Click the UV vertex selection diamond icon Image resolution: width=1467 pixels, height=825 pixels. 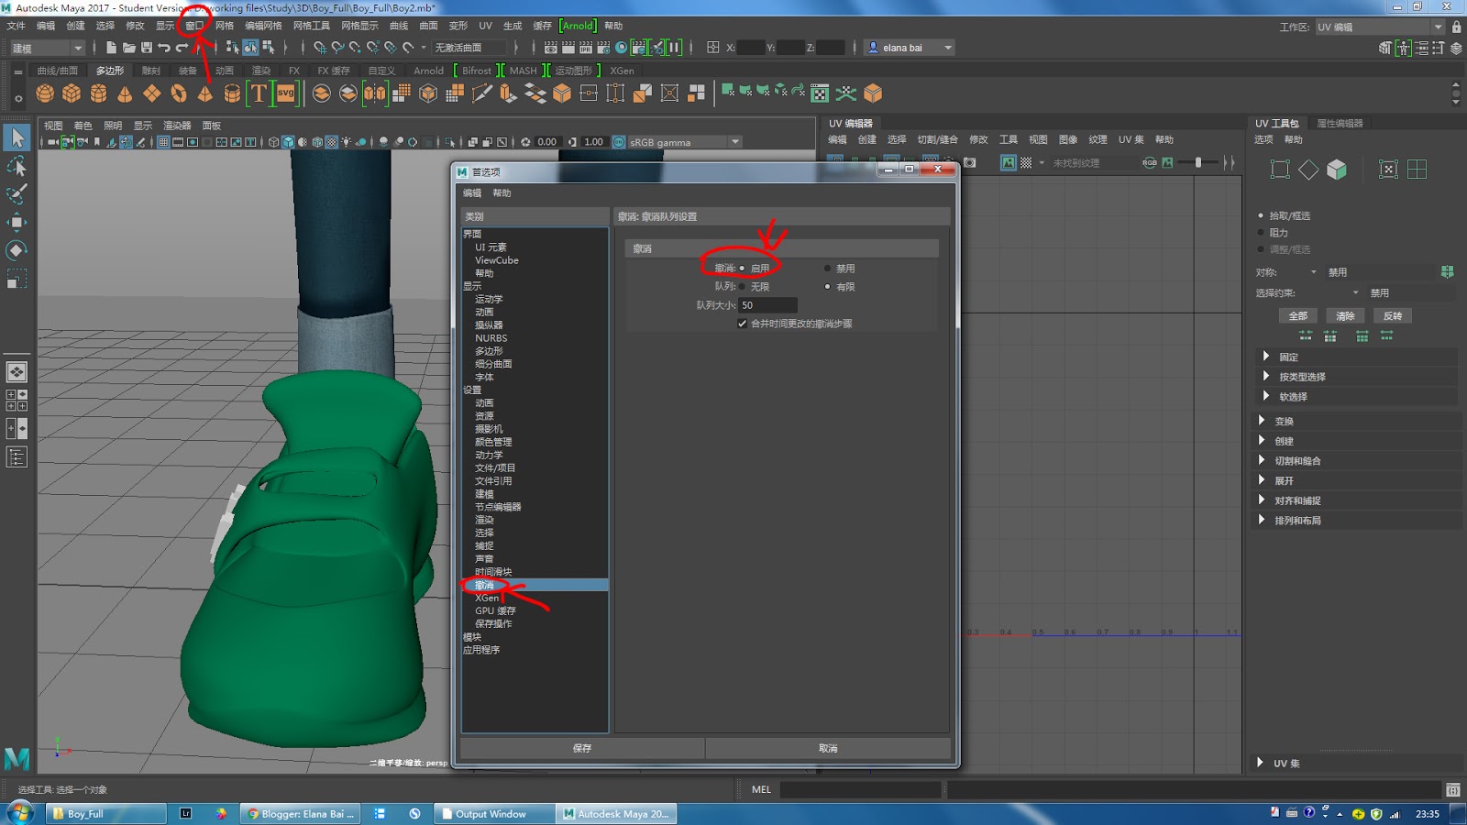1308,170
